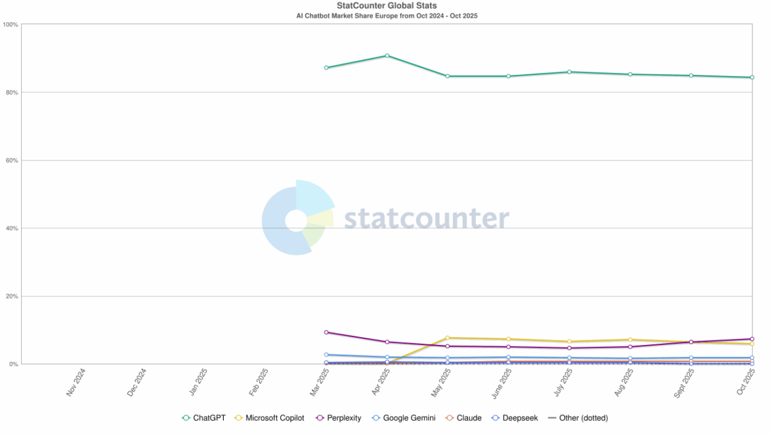Screen dimensions: 772x435
Task: Click the Google Gemini legend marker circle
Action: (x=376, y=418)
